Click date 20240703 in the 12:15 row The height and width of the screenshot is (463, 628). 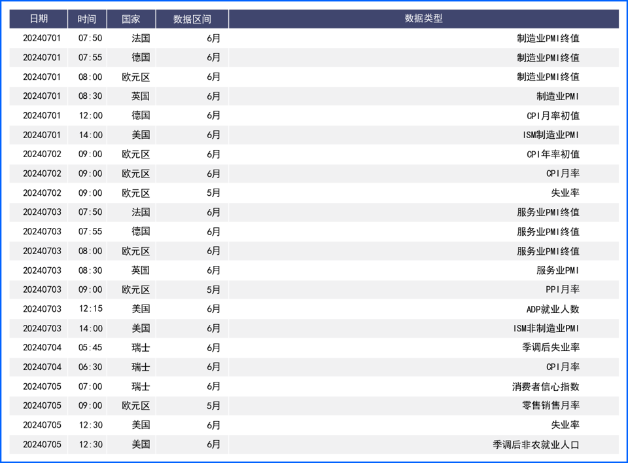pyautogui.click(x=42, y=309)
